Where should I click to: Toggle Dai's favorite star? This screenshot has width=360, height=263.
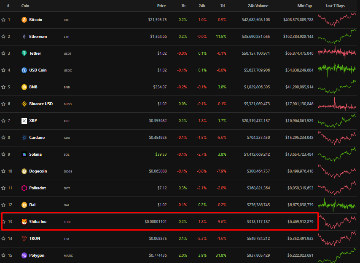click(x=3, y=205)
